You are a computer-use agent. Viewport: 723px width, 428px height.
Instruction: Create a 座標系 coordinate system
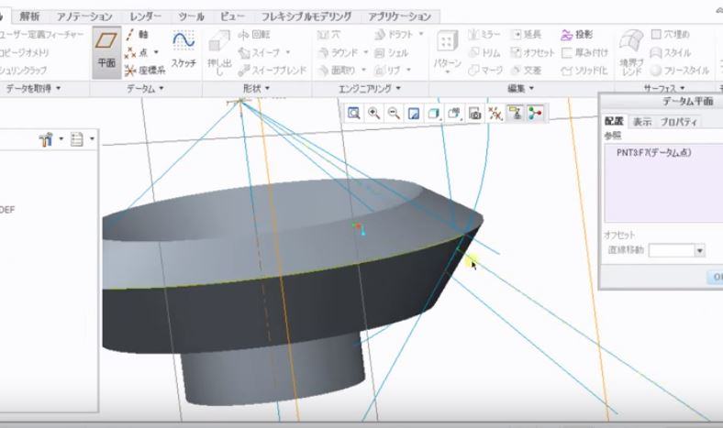pyautogui.click(x=145, y=70)
